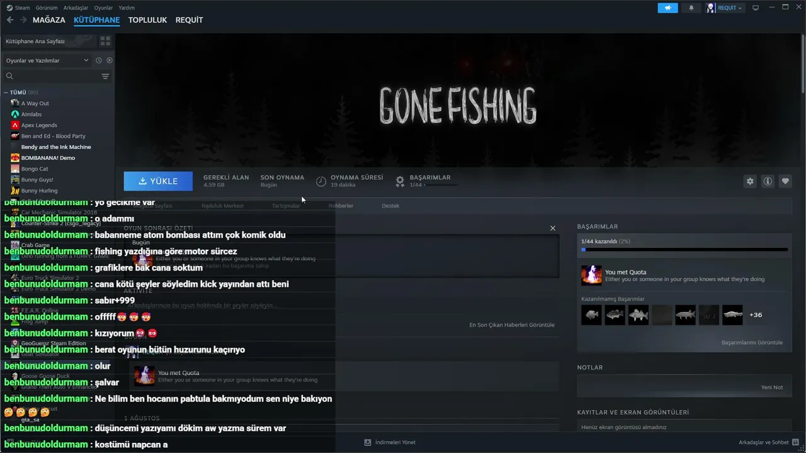Go back with the left arrow
The image size is (806, 453).
[x=10, y=20]
